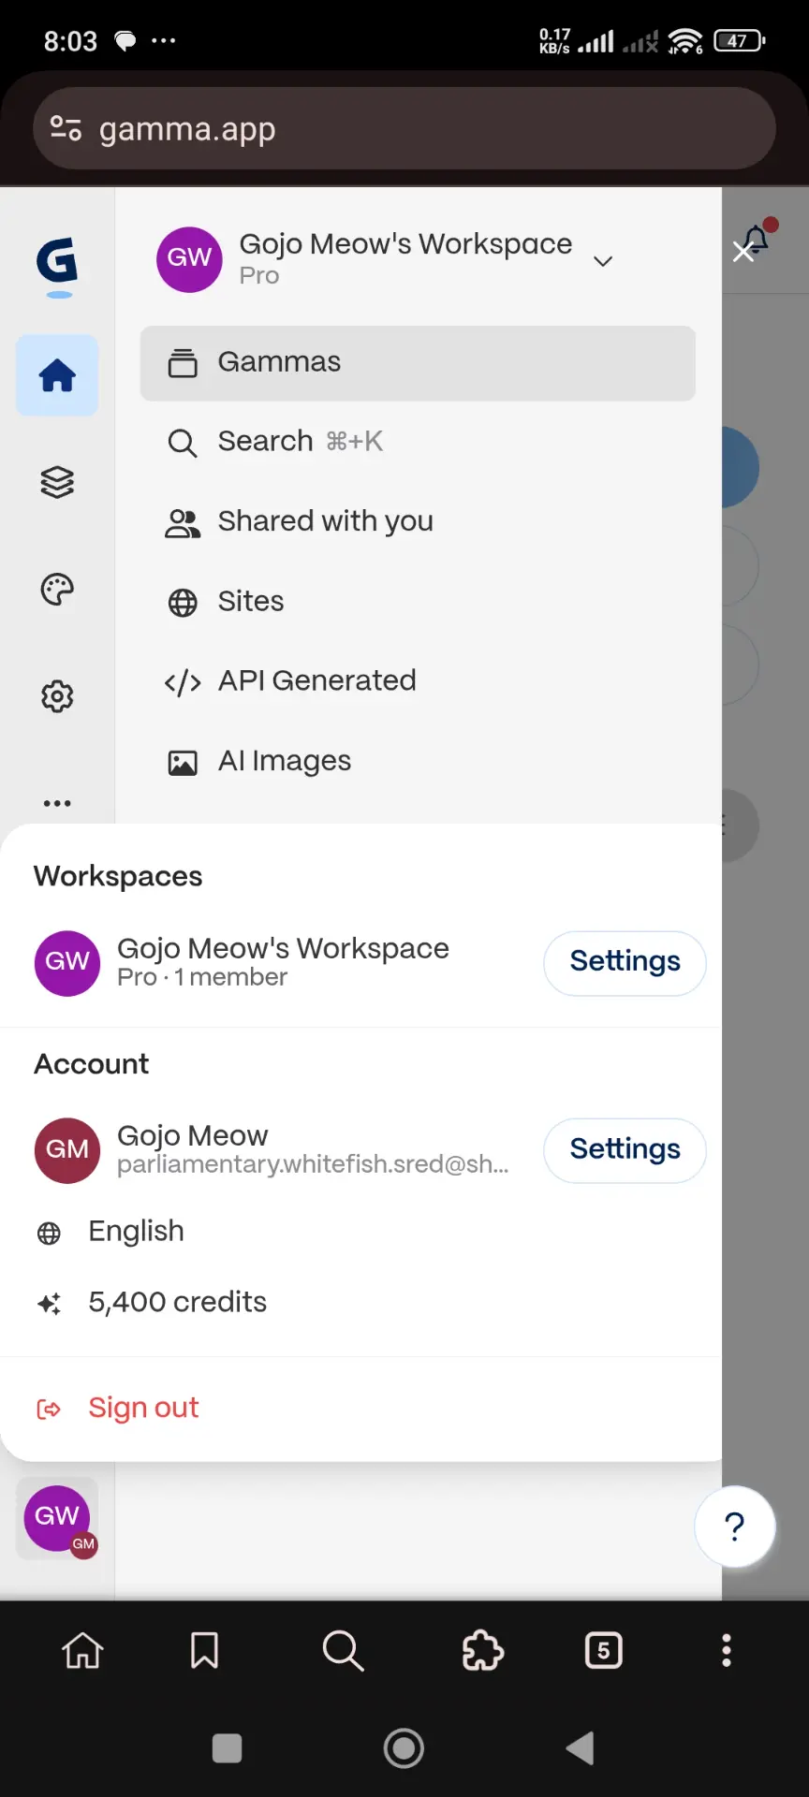The image size is (809, 1797).
Task: Expand the Gojo Meow's Workspace switcher chevron
Action: point(603,261)
